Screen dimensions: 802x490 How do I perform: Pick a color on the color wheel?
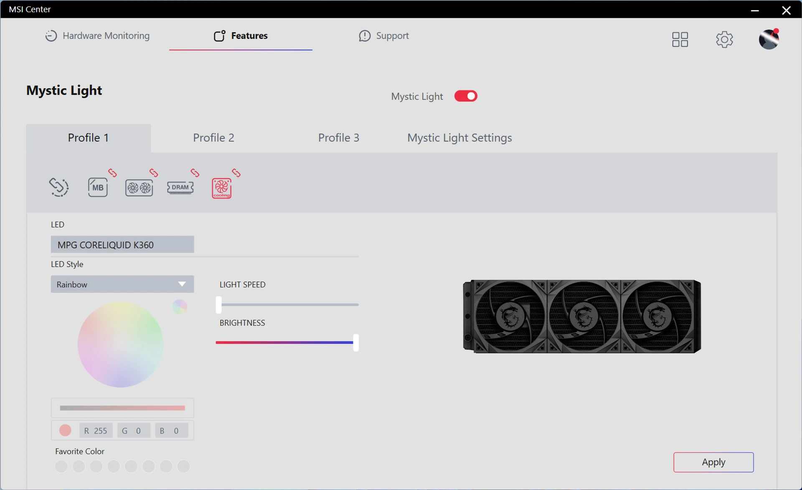tap(120, 345)
